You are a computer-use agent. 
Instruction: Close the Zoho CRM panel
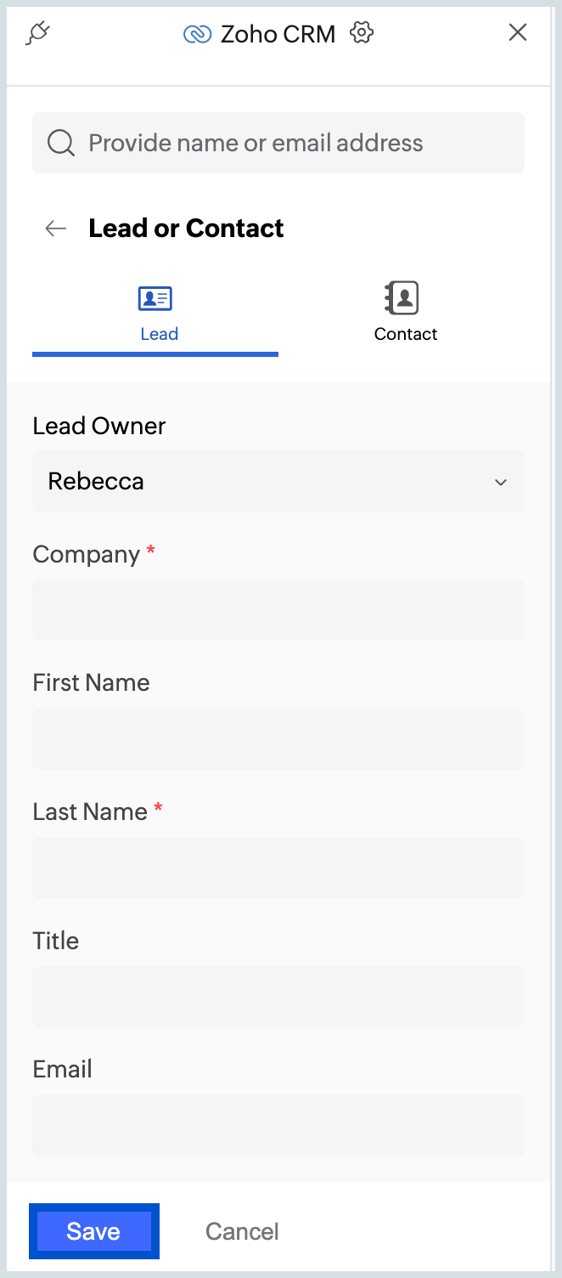click(x=518, y=33)
